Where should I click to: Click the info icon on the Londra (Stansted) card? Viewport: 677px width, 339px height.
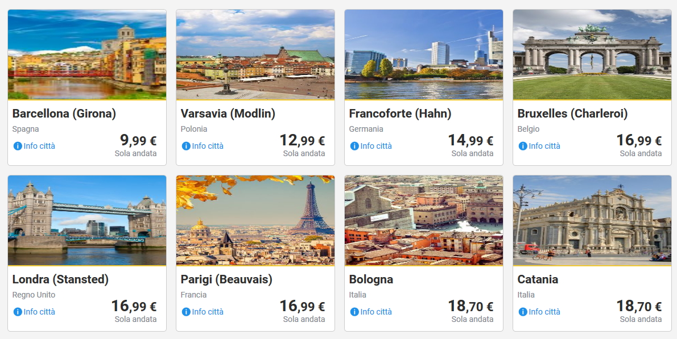18,312
